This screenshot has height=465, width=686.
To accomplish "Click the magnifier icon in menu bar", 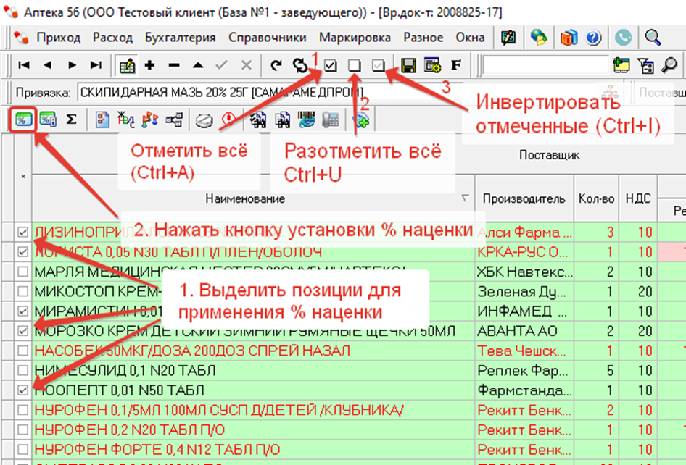I will (x=653, y=38).
